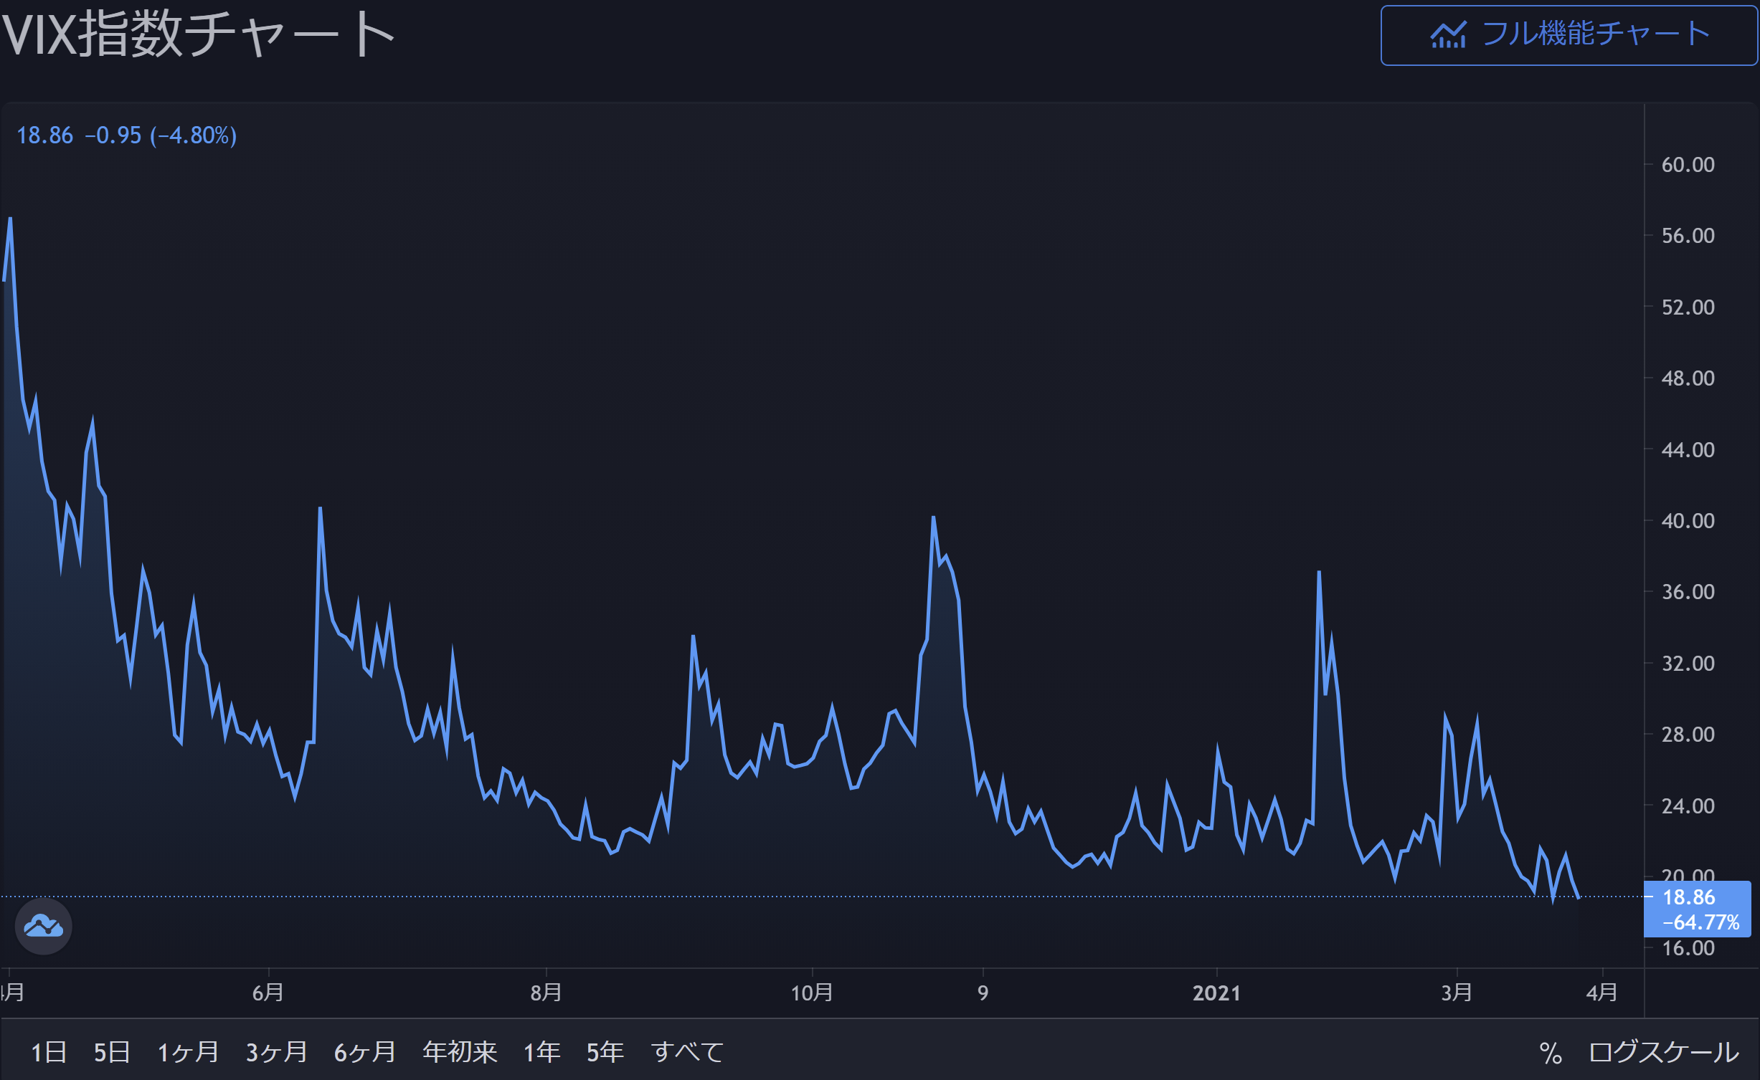Select the 5日 time range
The image size is (1760, 1080).
pyautogui.click(x=112, y=1052)
